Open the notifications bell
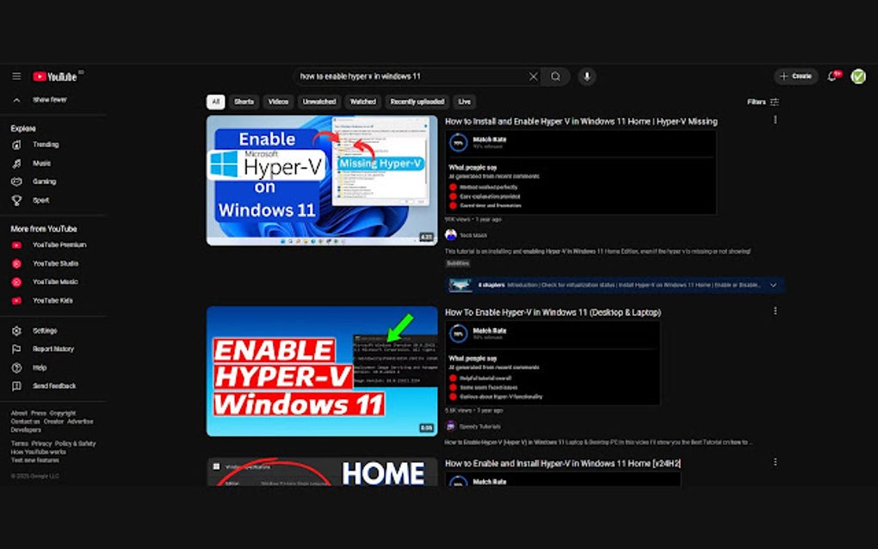878x549 pixels. [x=832, y=76]
